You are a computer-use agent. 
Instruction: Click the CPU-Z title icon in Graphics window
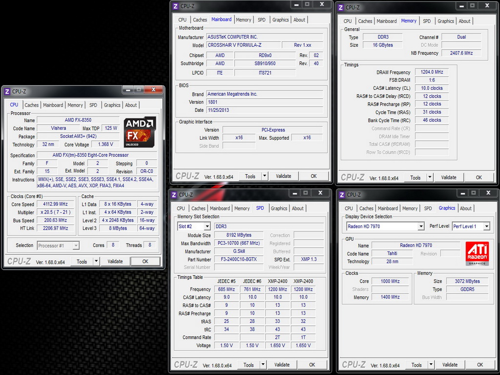[342, 194]
